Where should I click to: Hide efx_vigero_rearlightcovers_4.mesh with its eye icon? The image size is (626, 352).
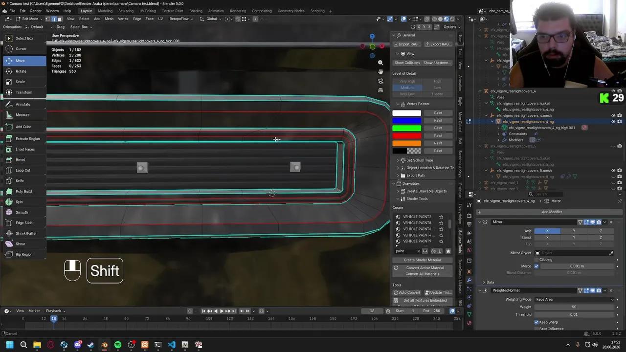pyautogui.click(x=613, y=116)
